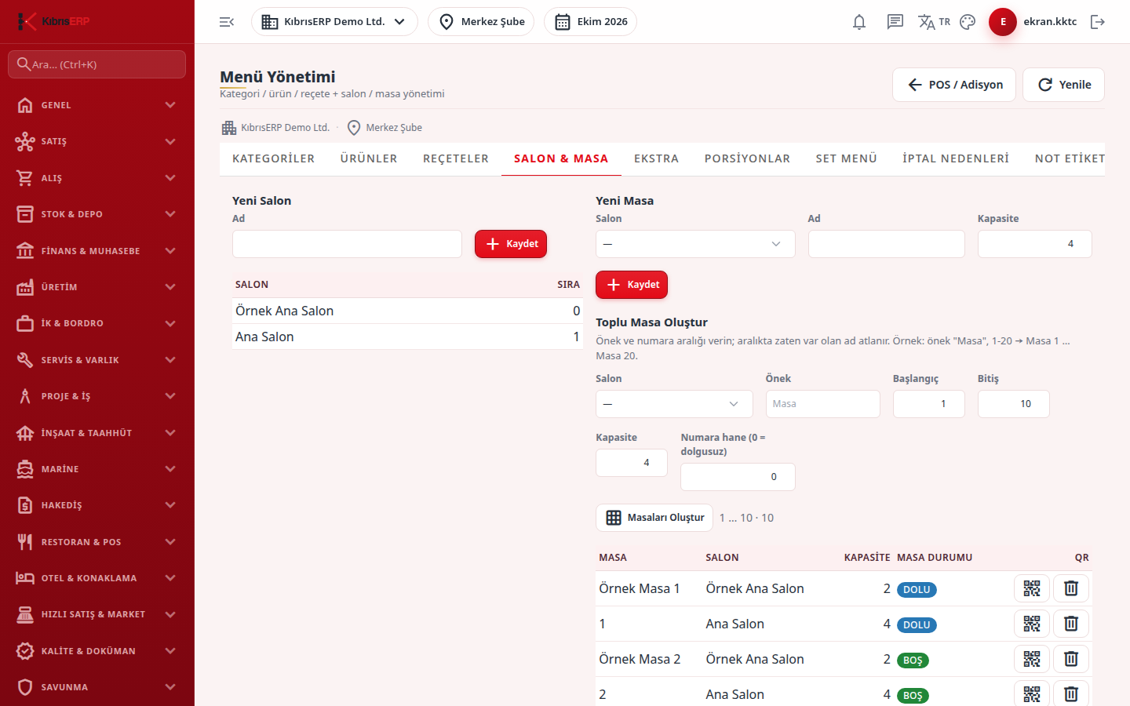Click the Bitiş number field
This screenshot has width=1130, height=706.
tap(1014, 404)
